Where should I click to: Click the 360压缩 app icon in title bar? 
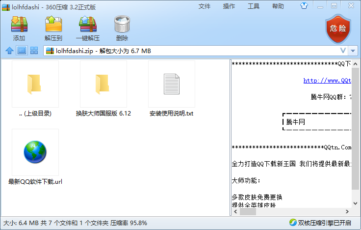[x=6, y=7]
